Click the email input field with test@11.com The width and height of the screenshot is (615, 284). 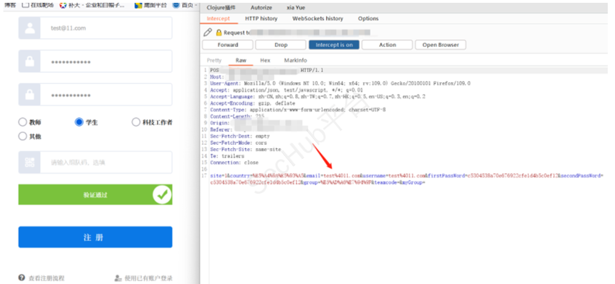coord(106,28)
